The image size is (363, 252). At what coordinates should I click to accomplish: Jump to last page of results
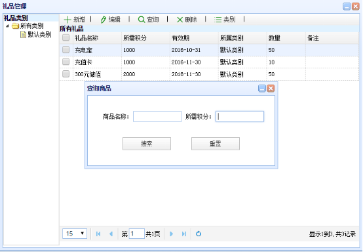pos(184,234)
